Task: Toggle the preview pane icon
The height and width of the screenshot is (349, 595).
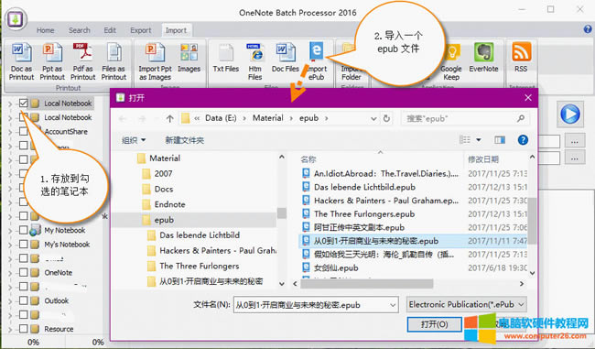Action: 500,140
